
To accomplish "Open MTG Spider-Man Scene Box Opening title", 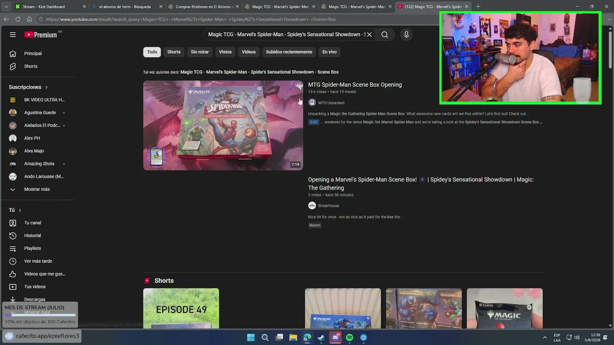I will coord(355,85).
